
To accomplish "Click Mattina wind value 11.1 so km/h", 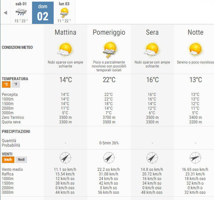I will (x=65, y=169).
